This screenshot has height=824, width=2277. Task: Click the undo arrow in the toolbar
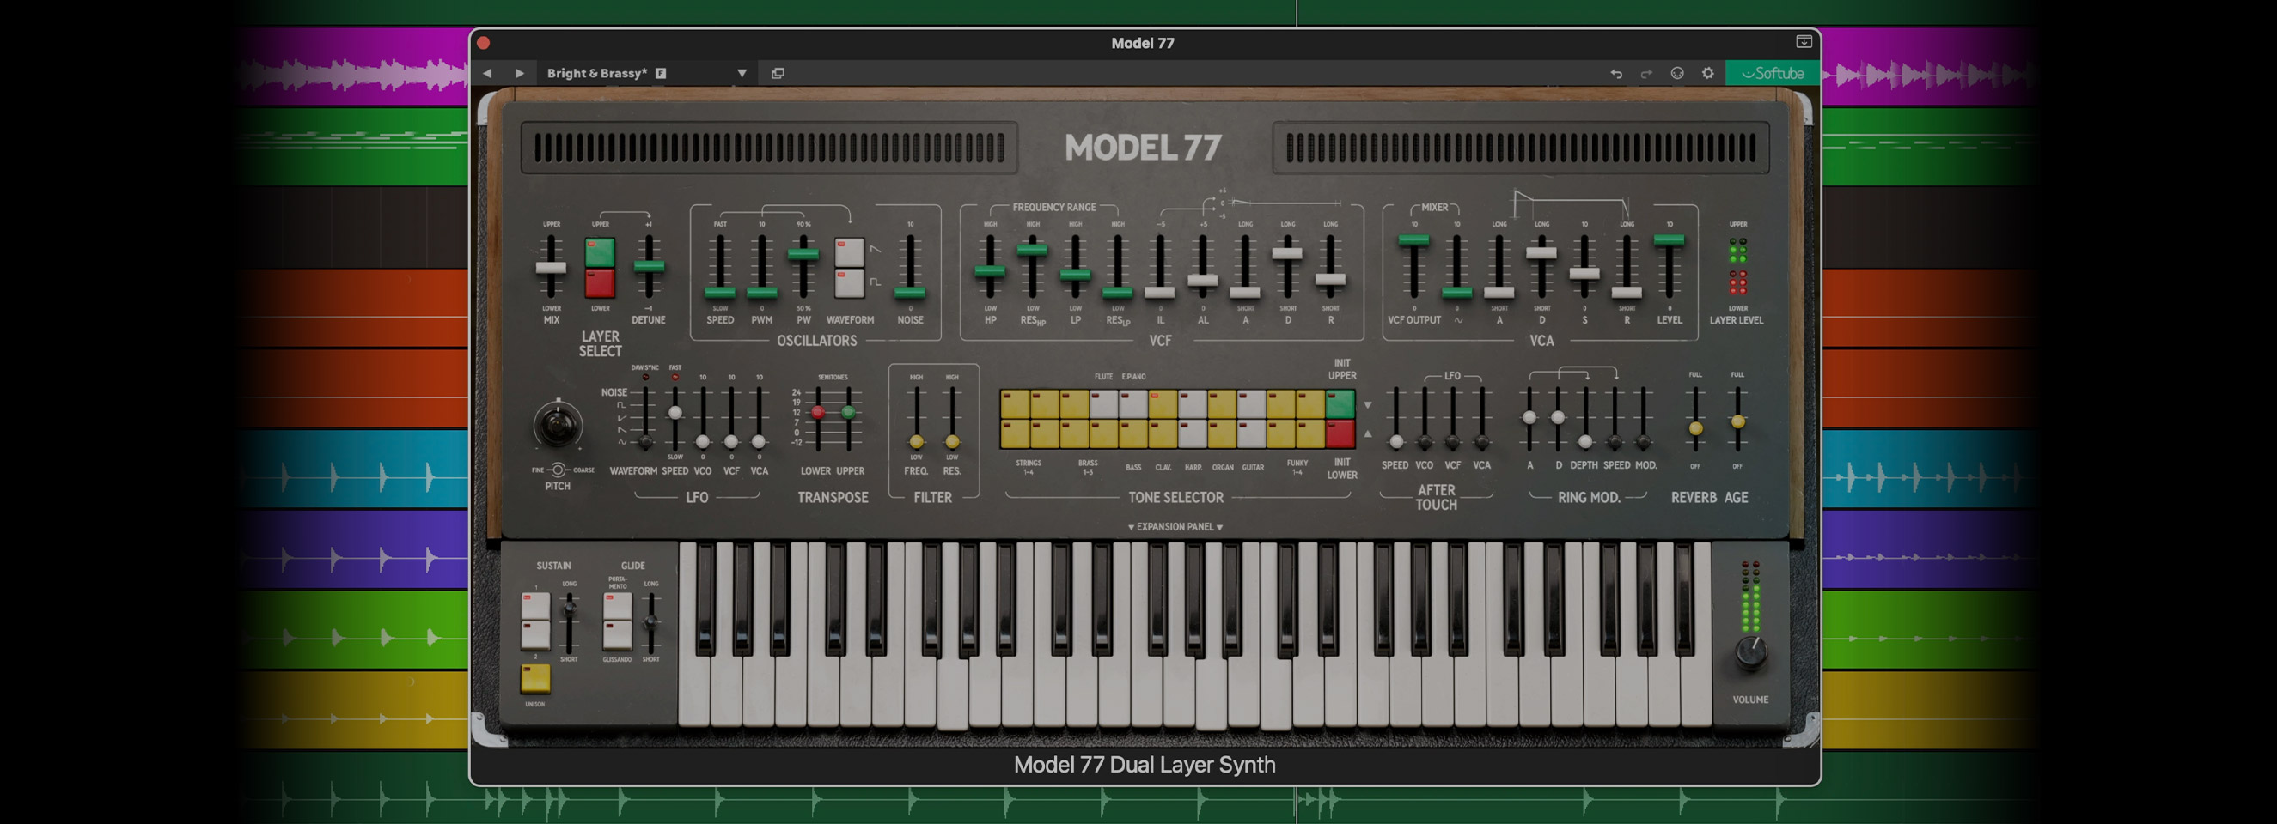[1616, 73]
